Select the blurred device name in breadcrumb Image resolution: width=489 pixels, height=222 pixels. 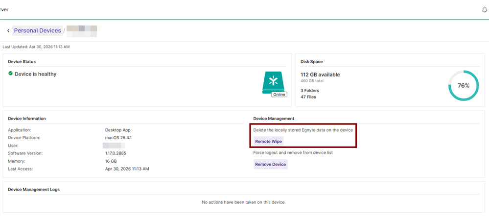point(82,31)
